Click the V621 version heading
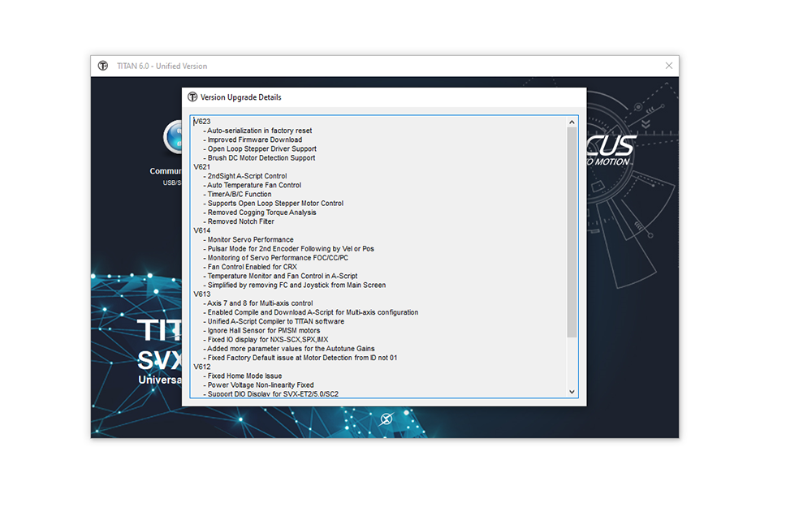786x524 pixels. 202,167
